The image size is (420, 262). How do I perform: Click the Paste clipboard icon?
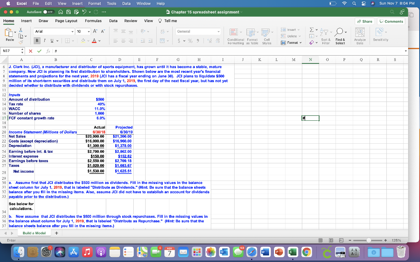[9, 32]
